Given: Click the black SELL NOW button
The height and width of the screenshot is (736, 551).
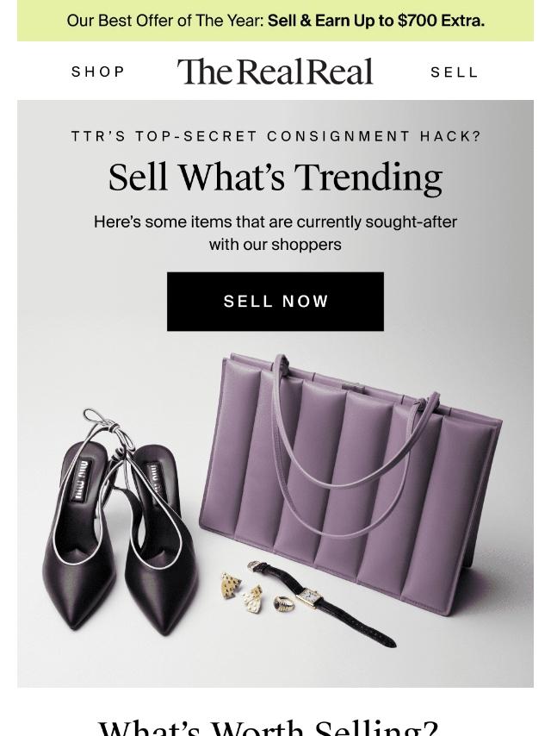Looking at the screenshot, I should (x=275, y=302).
